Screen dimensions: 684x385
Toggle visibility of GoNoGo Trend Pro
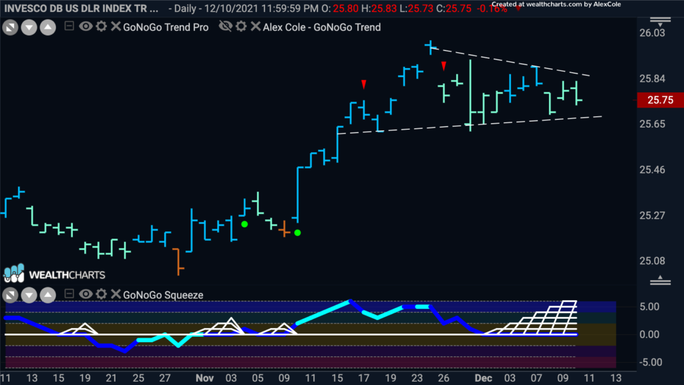[85, 27]
